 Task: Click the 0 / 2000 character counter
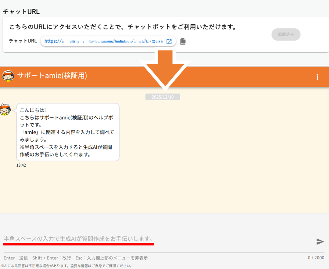(x=316, y=258)
